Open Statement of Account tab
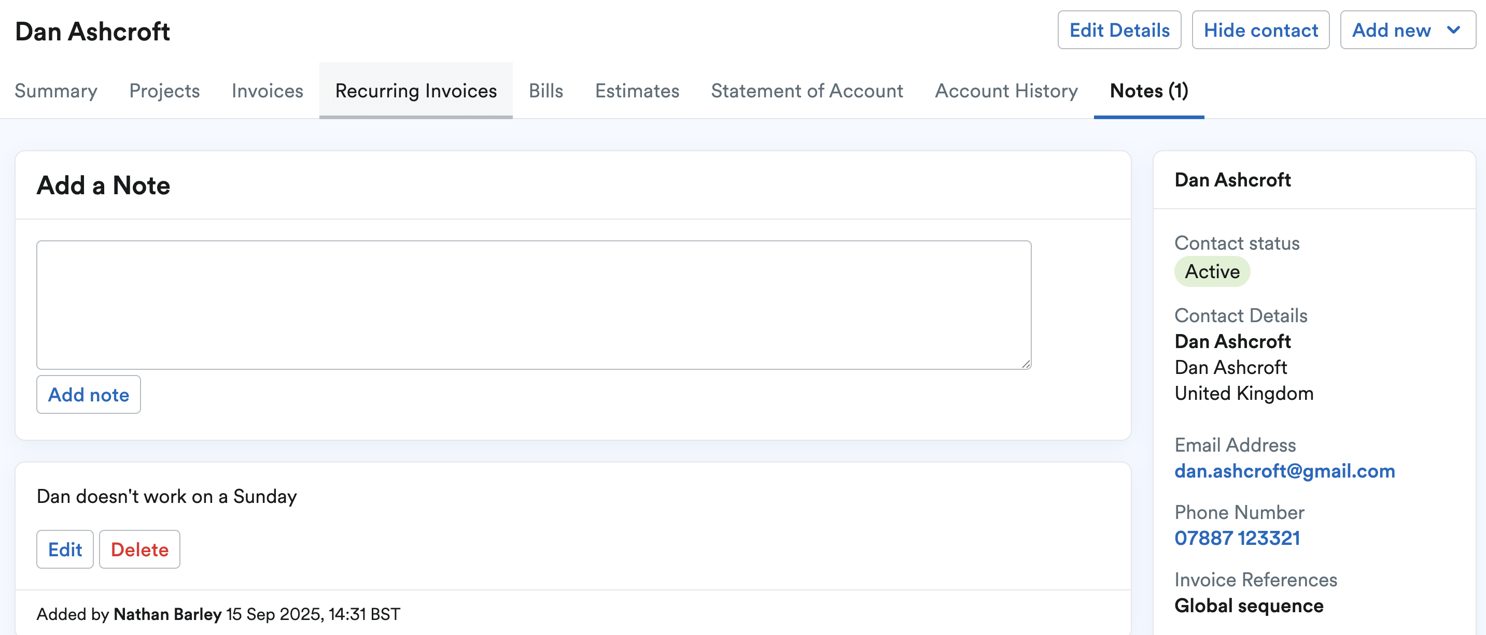The image size is (1486, 635). click(x=807, y=91)
